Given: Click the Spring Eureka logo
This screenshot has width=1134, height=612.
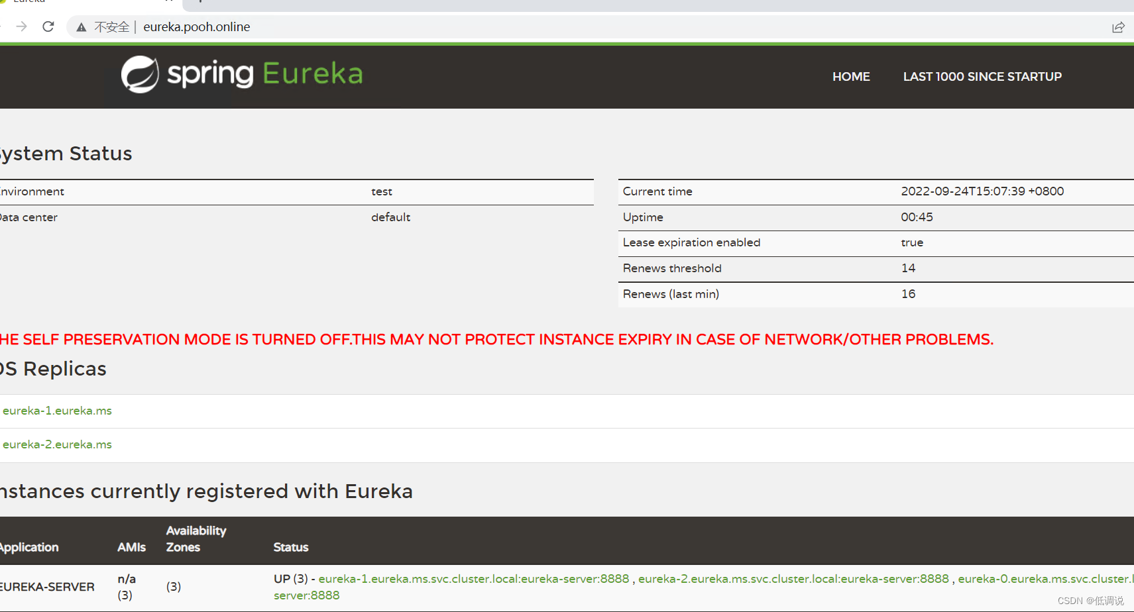Looking at the screenshot, I should tap(242, 74).
